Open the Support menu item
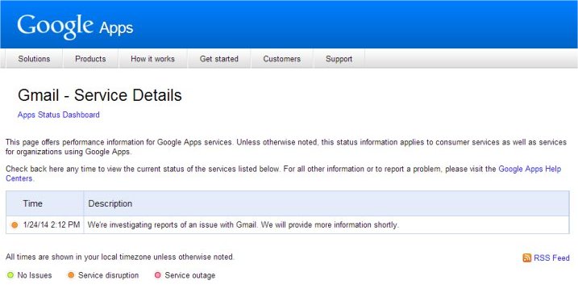 click(339, 59)
